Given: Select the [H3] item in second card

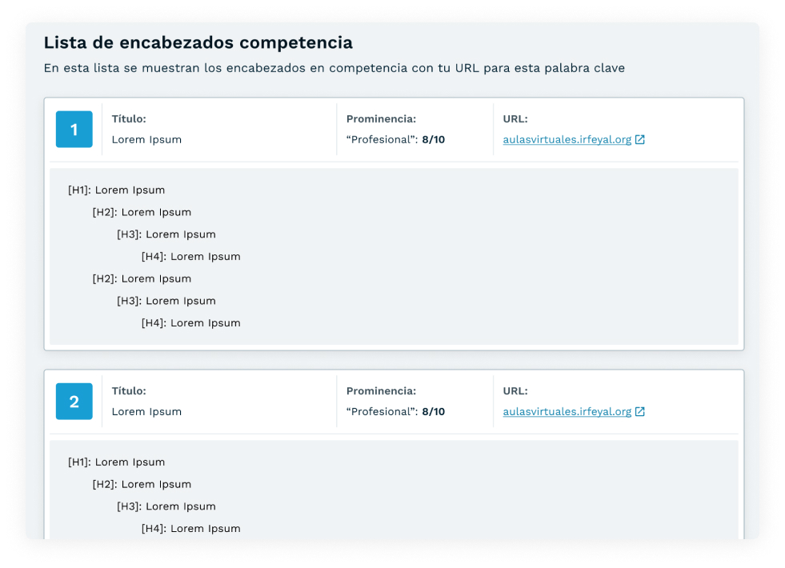Looking at the screenshot, I should [166, 506].
